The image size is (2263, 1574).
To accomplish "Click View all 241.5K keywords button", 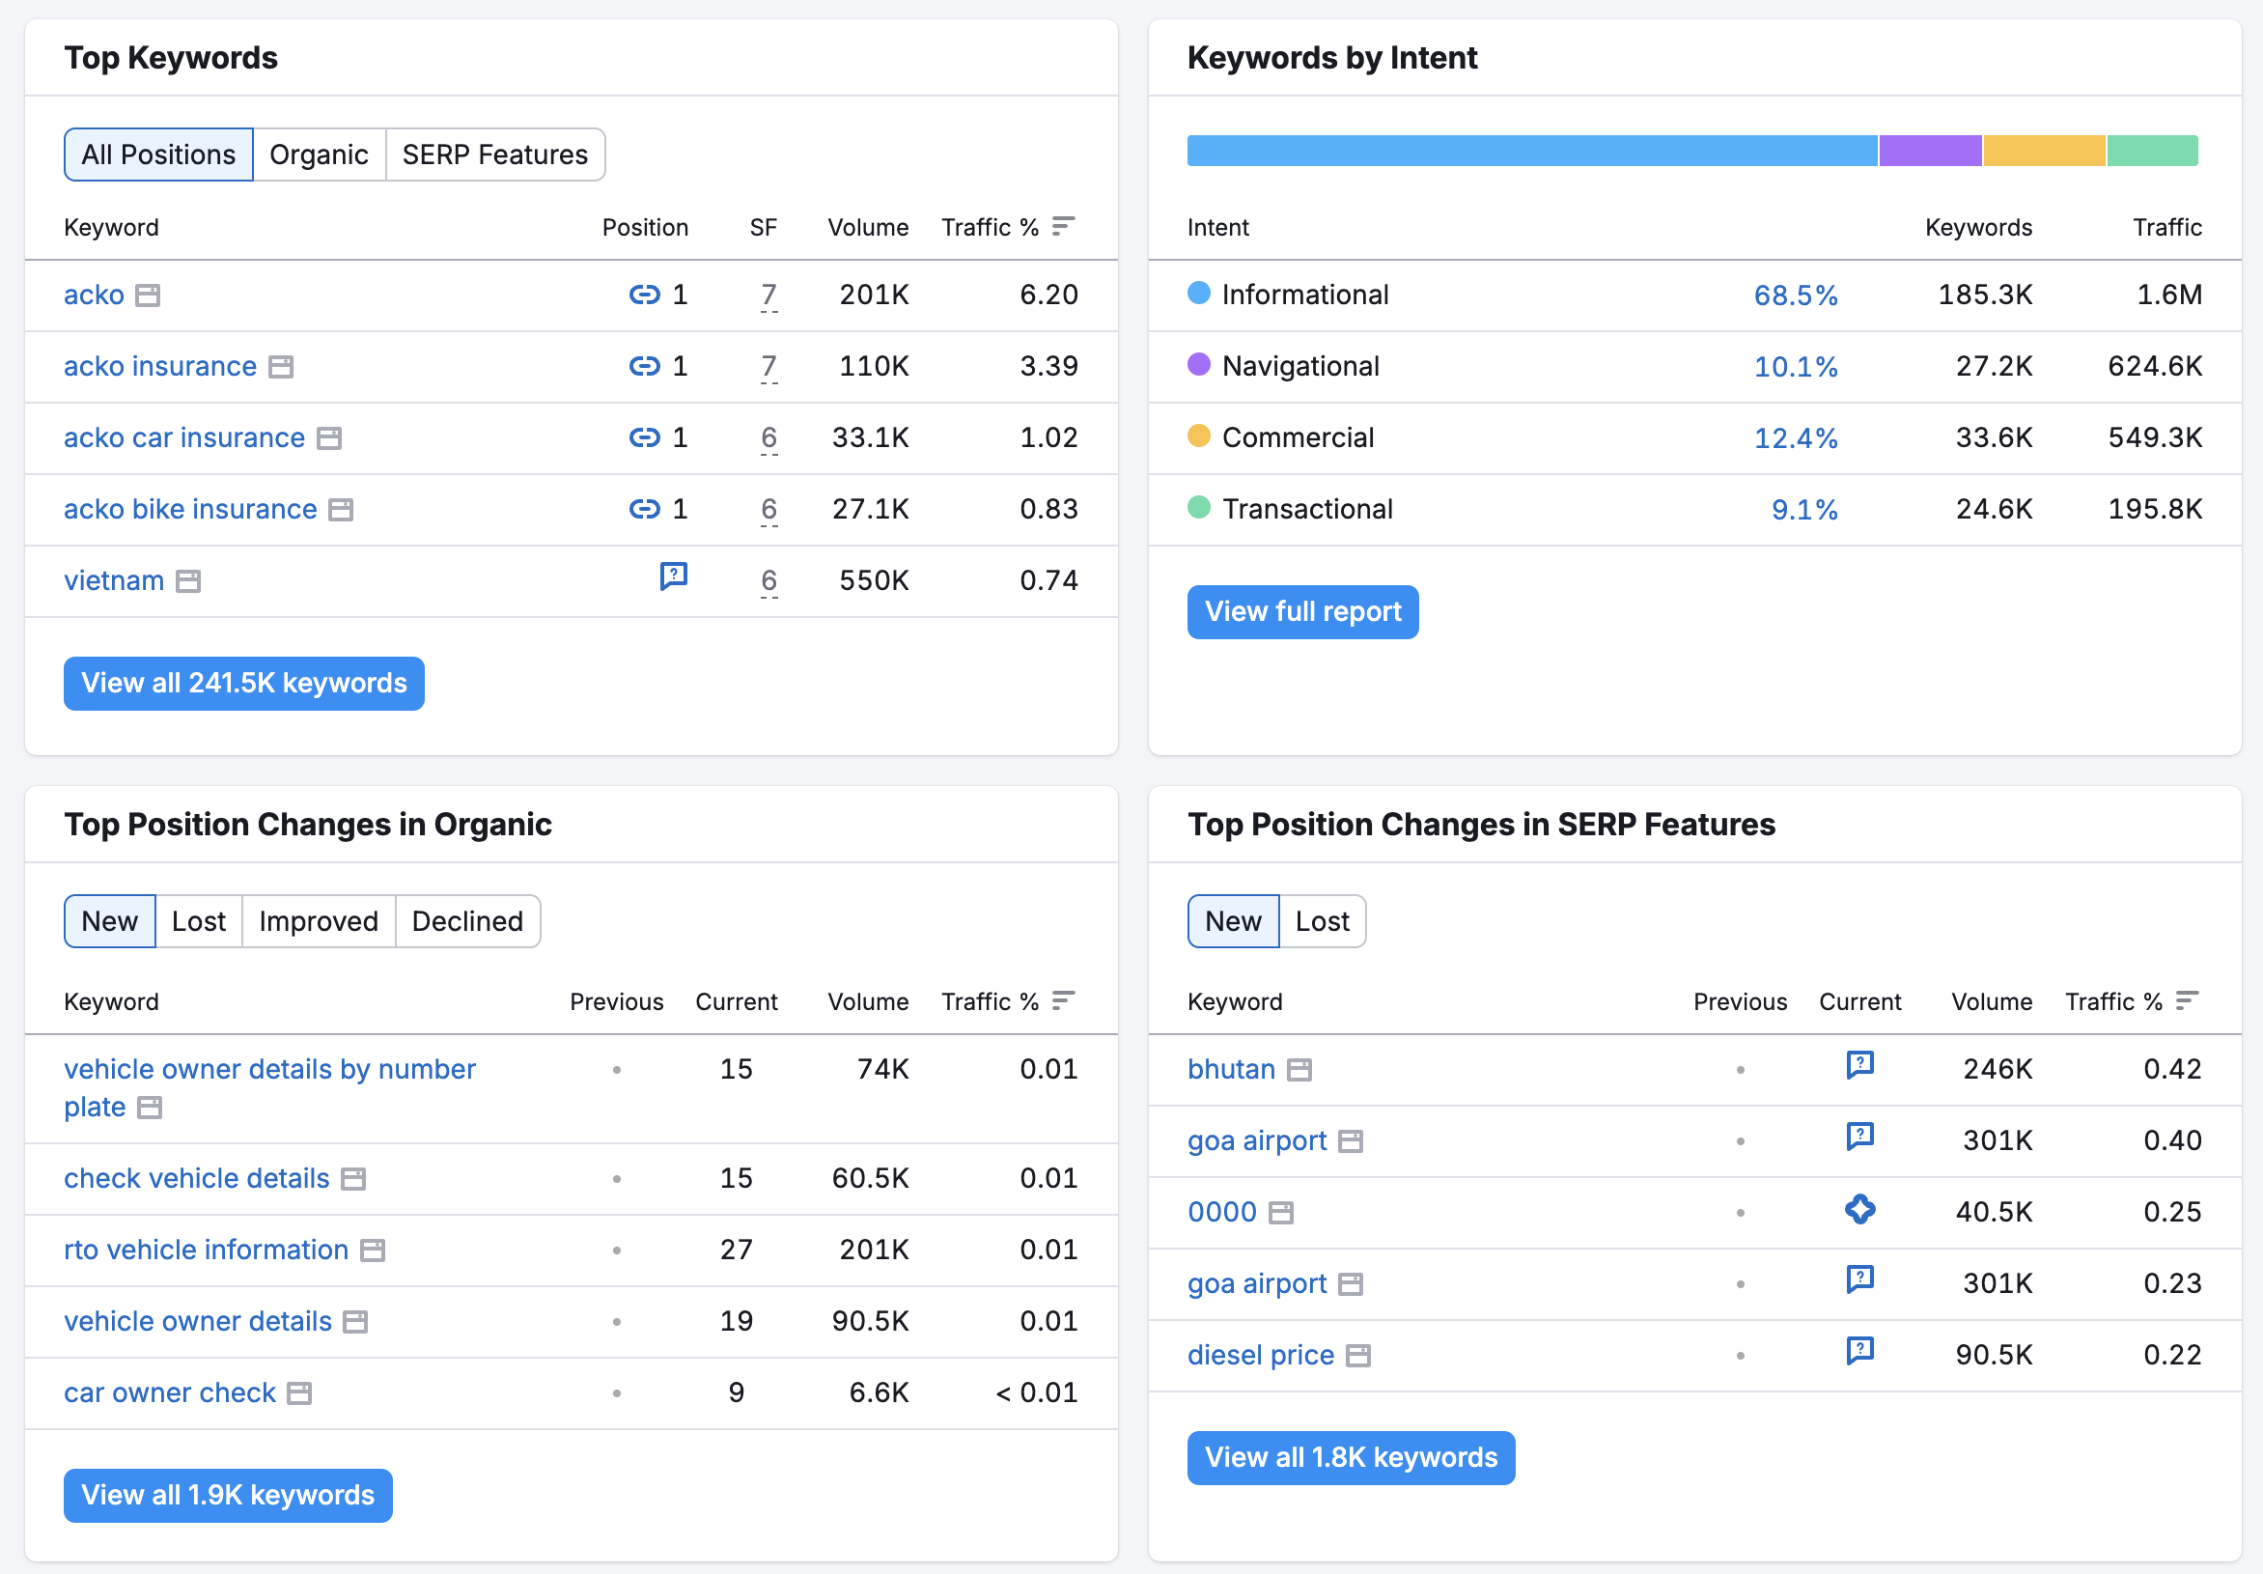I will 244,684.
